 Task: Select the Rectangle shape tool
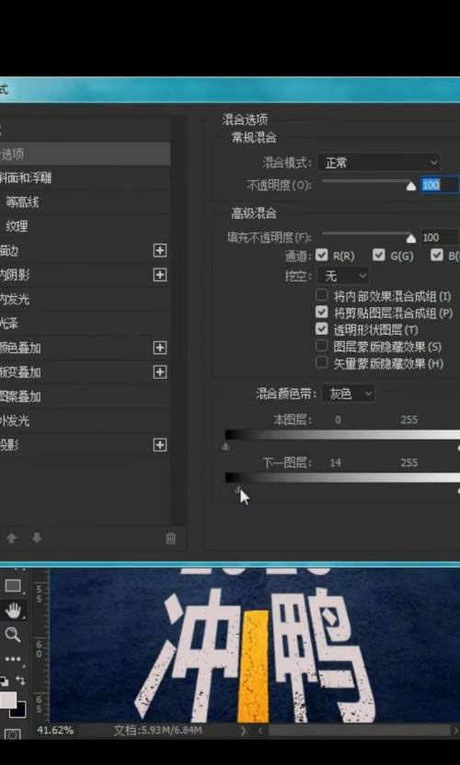13,586
